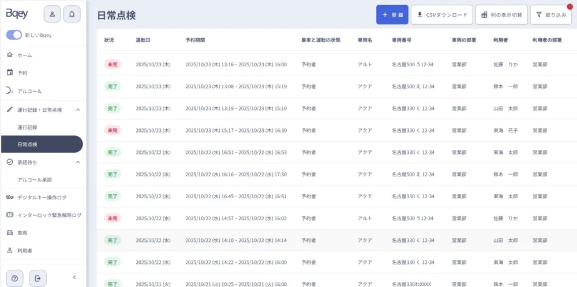Click the 日常点検 page heading
Viewport: 577px width, 287px height.
click(117, 15)
